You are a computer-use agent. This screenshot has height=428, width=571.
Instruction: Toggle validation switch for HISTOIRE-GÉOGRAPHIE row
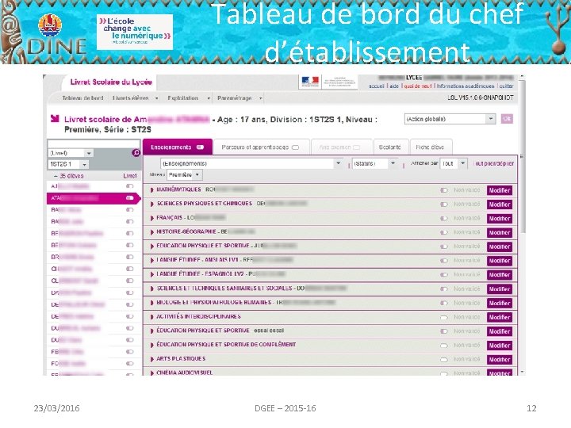point(443,232)
